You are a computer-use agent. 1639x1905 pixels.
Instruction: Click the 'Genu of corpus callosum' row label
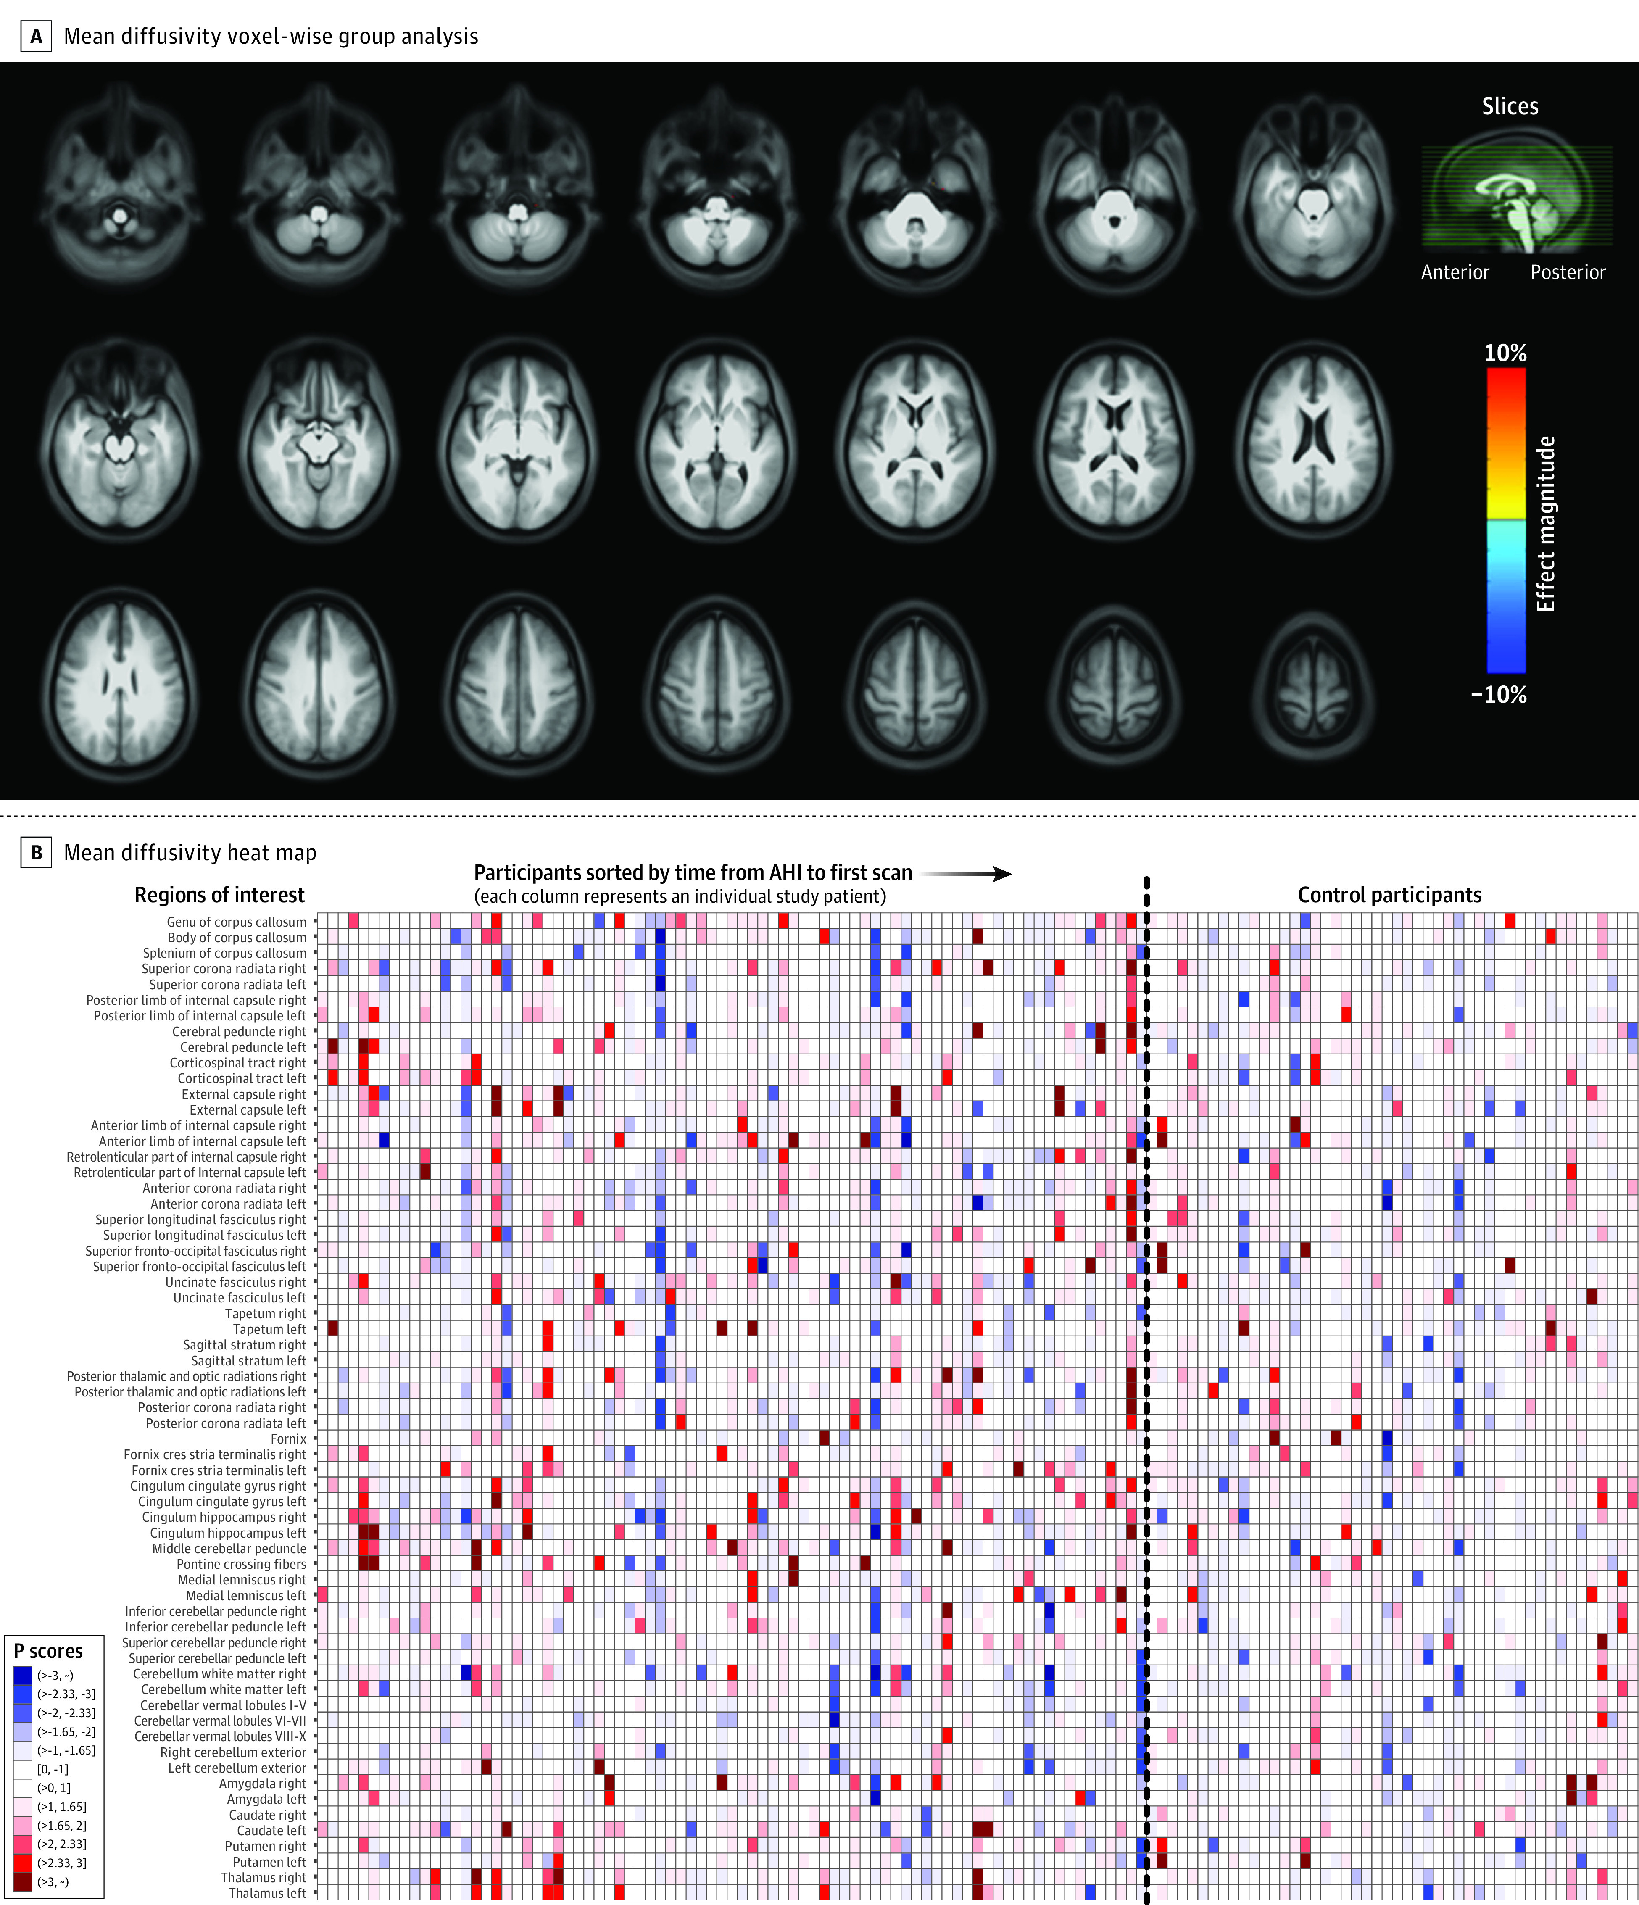236,922
